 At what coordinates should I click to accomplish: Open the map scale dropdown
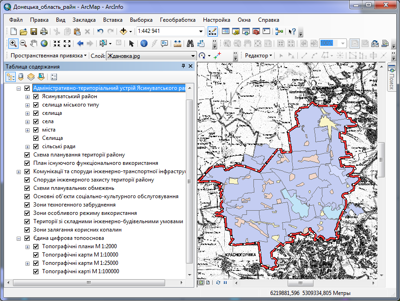(x=201, y=31)
